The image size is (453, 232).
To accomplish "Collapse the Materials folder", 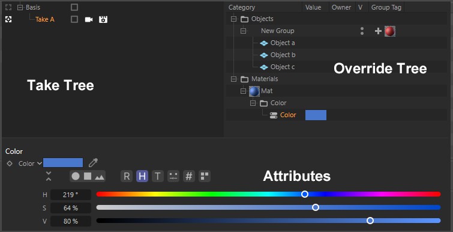I will 234,79.
